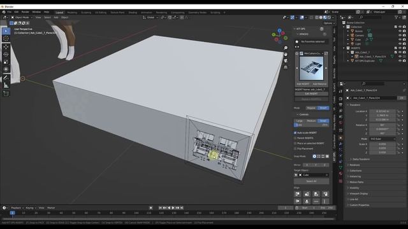Toggle Parent INSERTs checkbox
408x229 pixels.
[x=295, y=138]
